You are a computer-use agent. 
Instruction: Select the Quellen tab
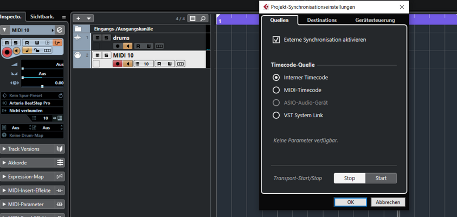[x=279, y=20]
